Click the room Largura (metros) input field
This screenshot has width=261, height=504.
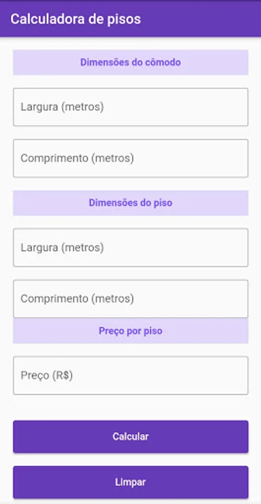pos(130,107)
